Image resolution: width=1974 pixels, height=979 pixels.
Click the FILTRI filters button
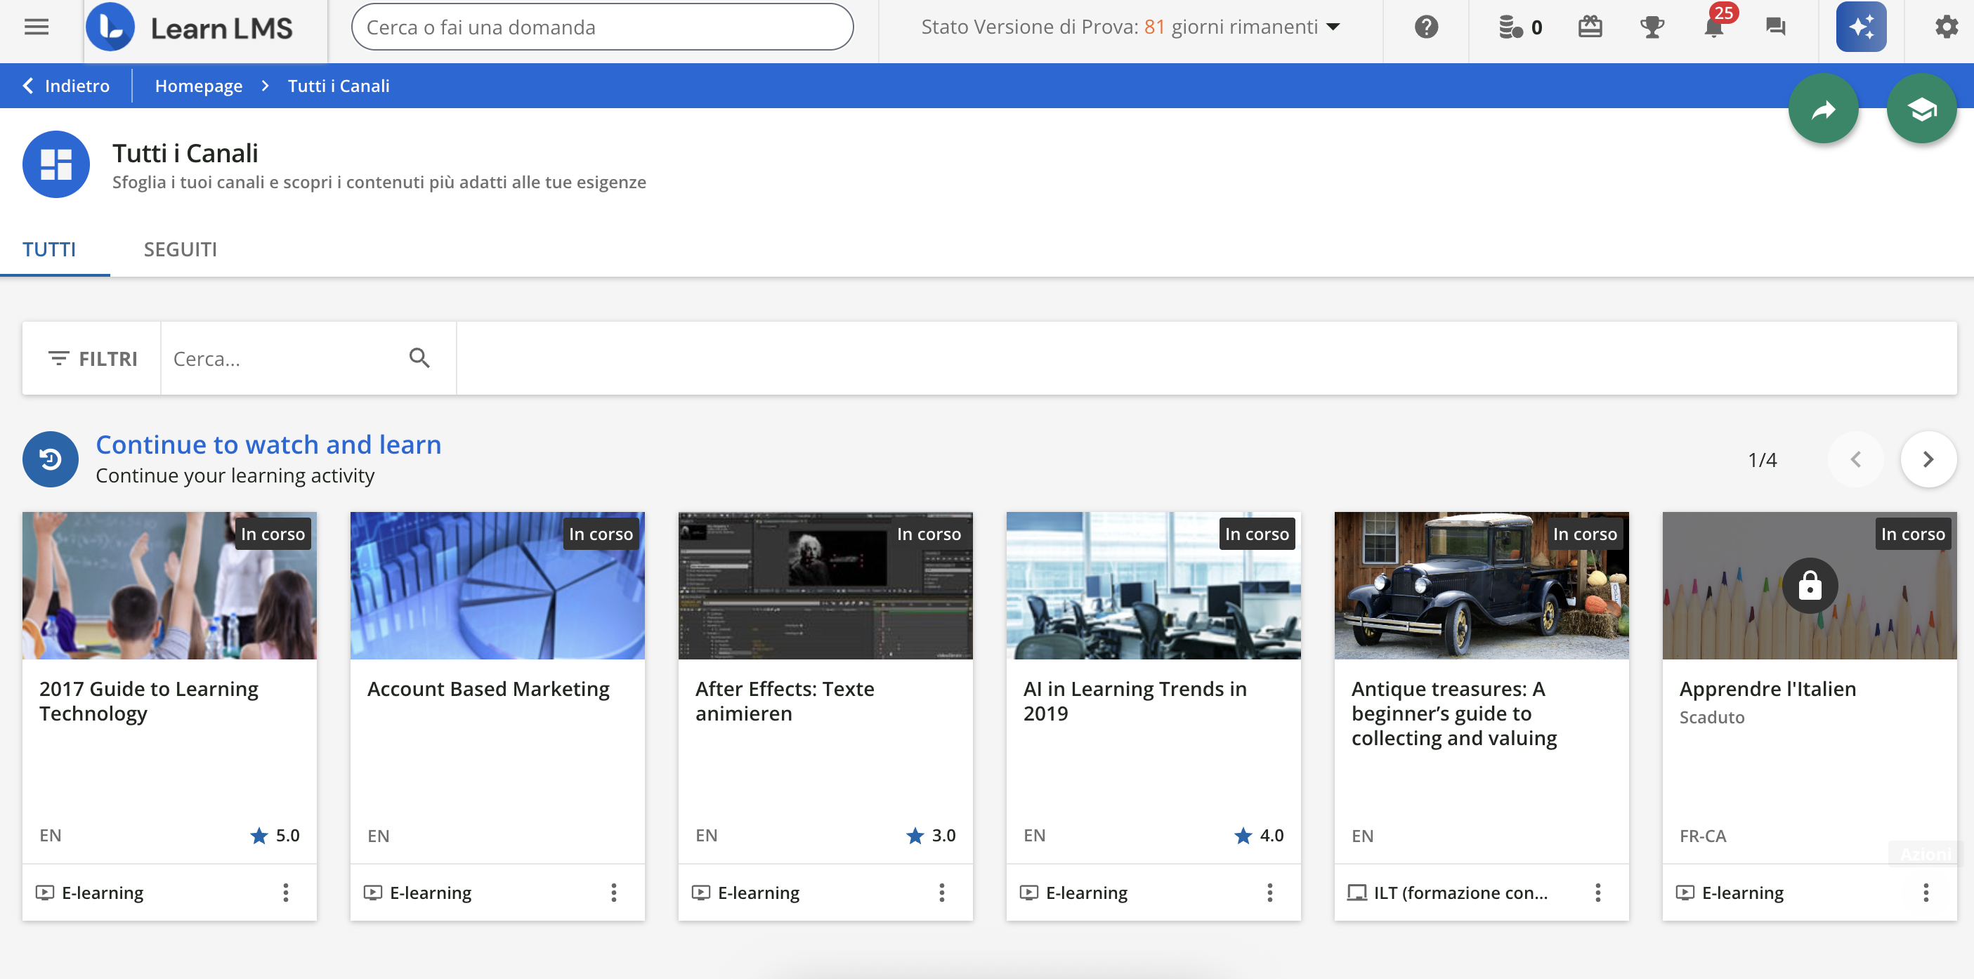(x=92, y=358)
